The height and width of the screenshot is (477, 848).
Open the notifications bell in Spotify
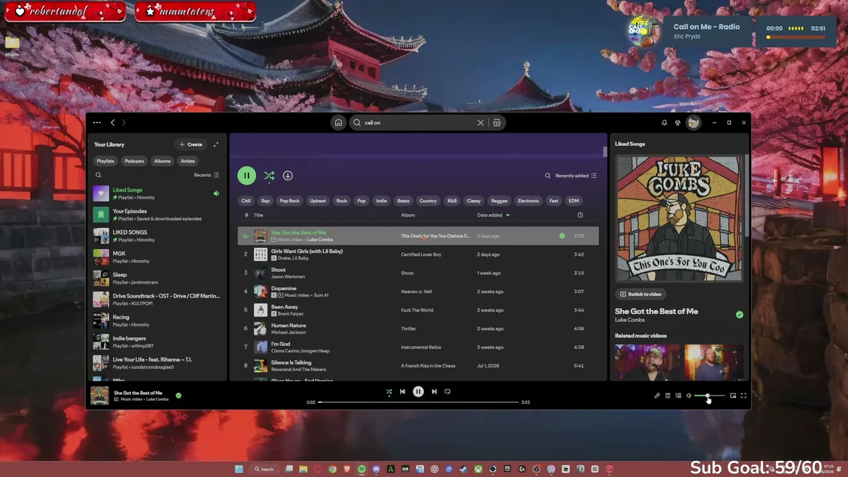[664, 123]
